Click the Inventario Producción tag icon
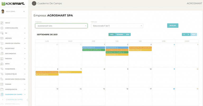 (x=2, y=79)
